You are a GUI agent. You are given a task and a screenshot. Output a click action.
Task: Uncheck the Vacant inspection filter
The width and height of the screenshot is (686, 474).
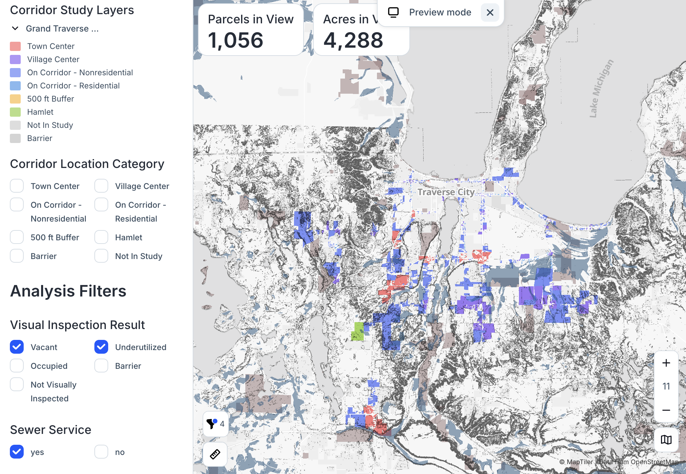[x=17, y=347]
